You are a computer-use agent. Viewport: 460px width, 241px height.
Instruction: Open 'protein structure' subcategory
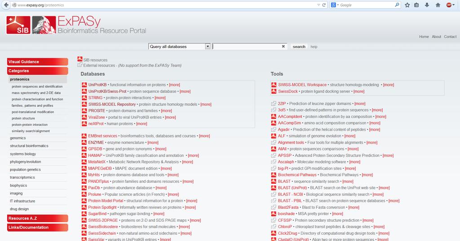tap(23, 118)
